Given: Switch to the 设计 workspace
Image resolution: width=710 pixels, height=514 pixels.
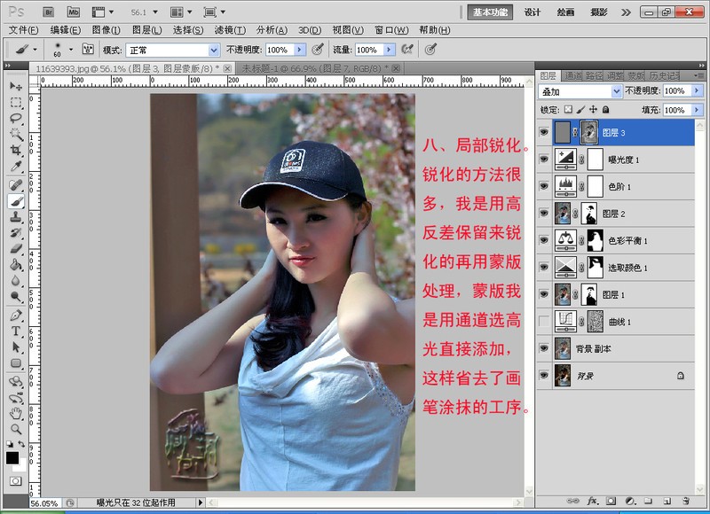Looking at the screenshot, I should click(534, 12).
